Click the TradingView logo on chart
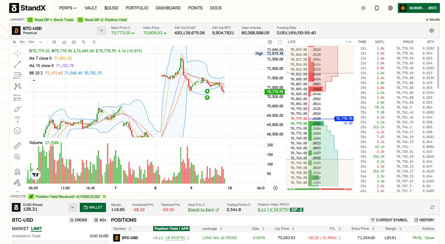This screenshot has width=445, height=244. [x=35, y=175]
